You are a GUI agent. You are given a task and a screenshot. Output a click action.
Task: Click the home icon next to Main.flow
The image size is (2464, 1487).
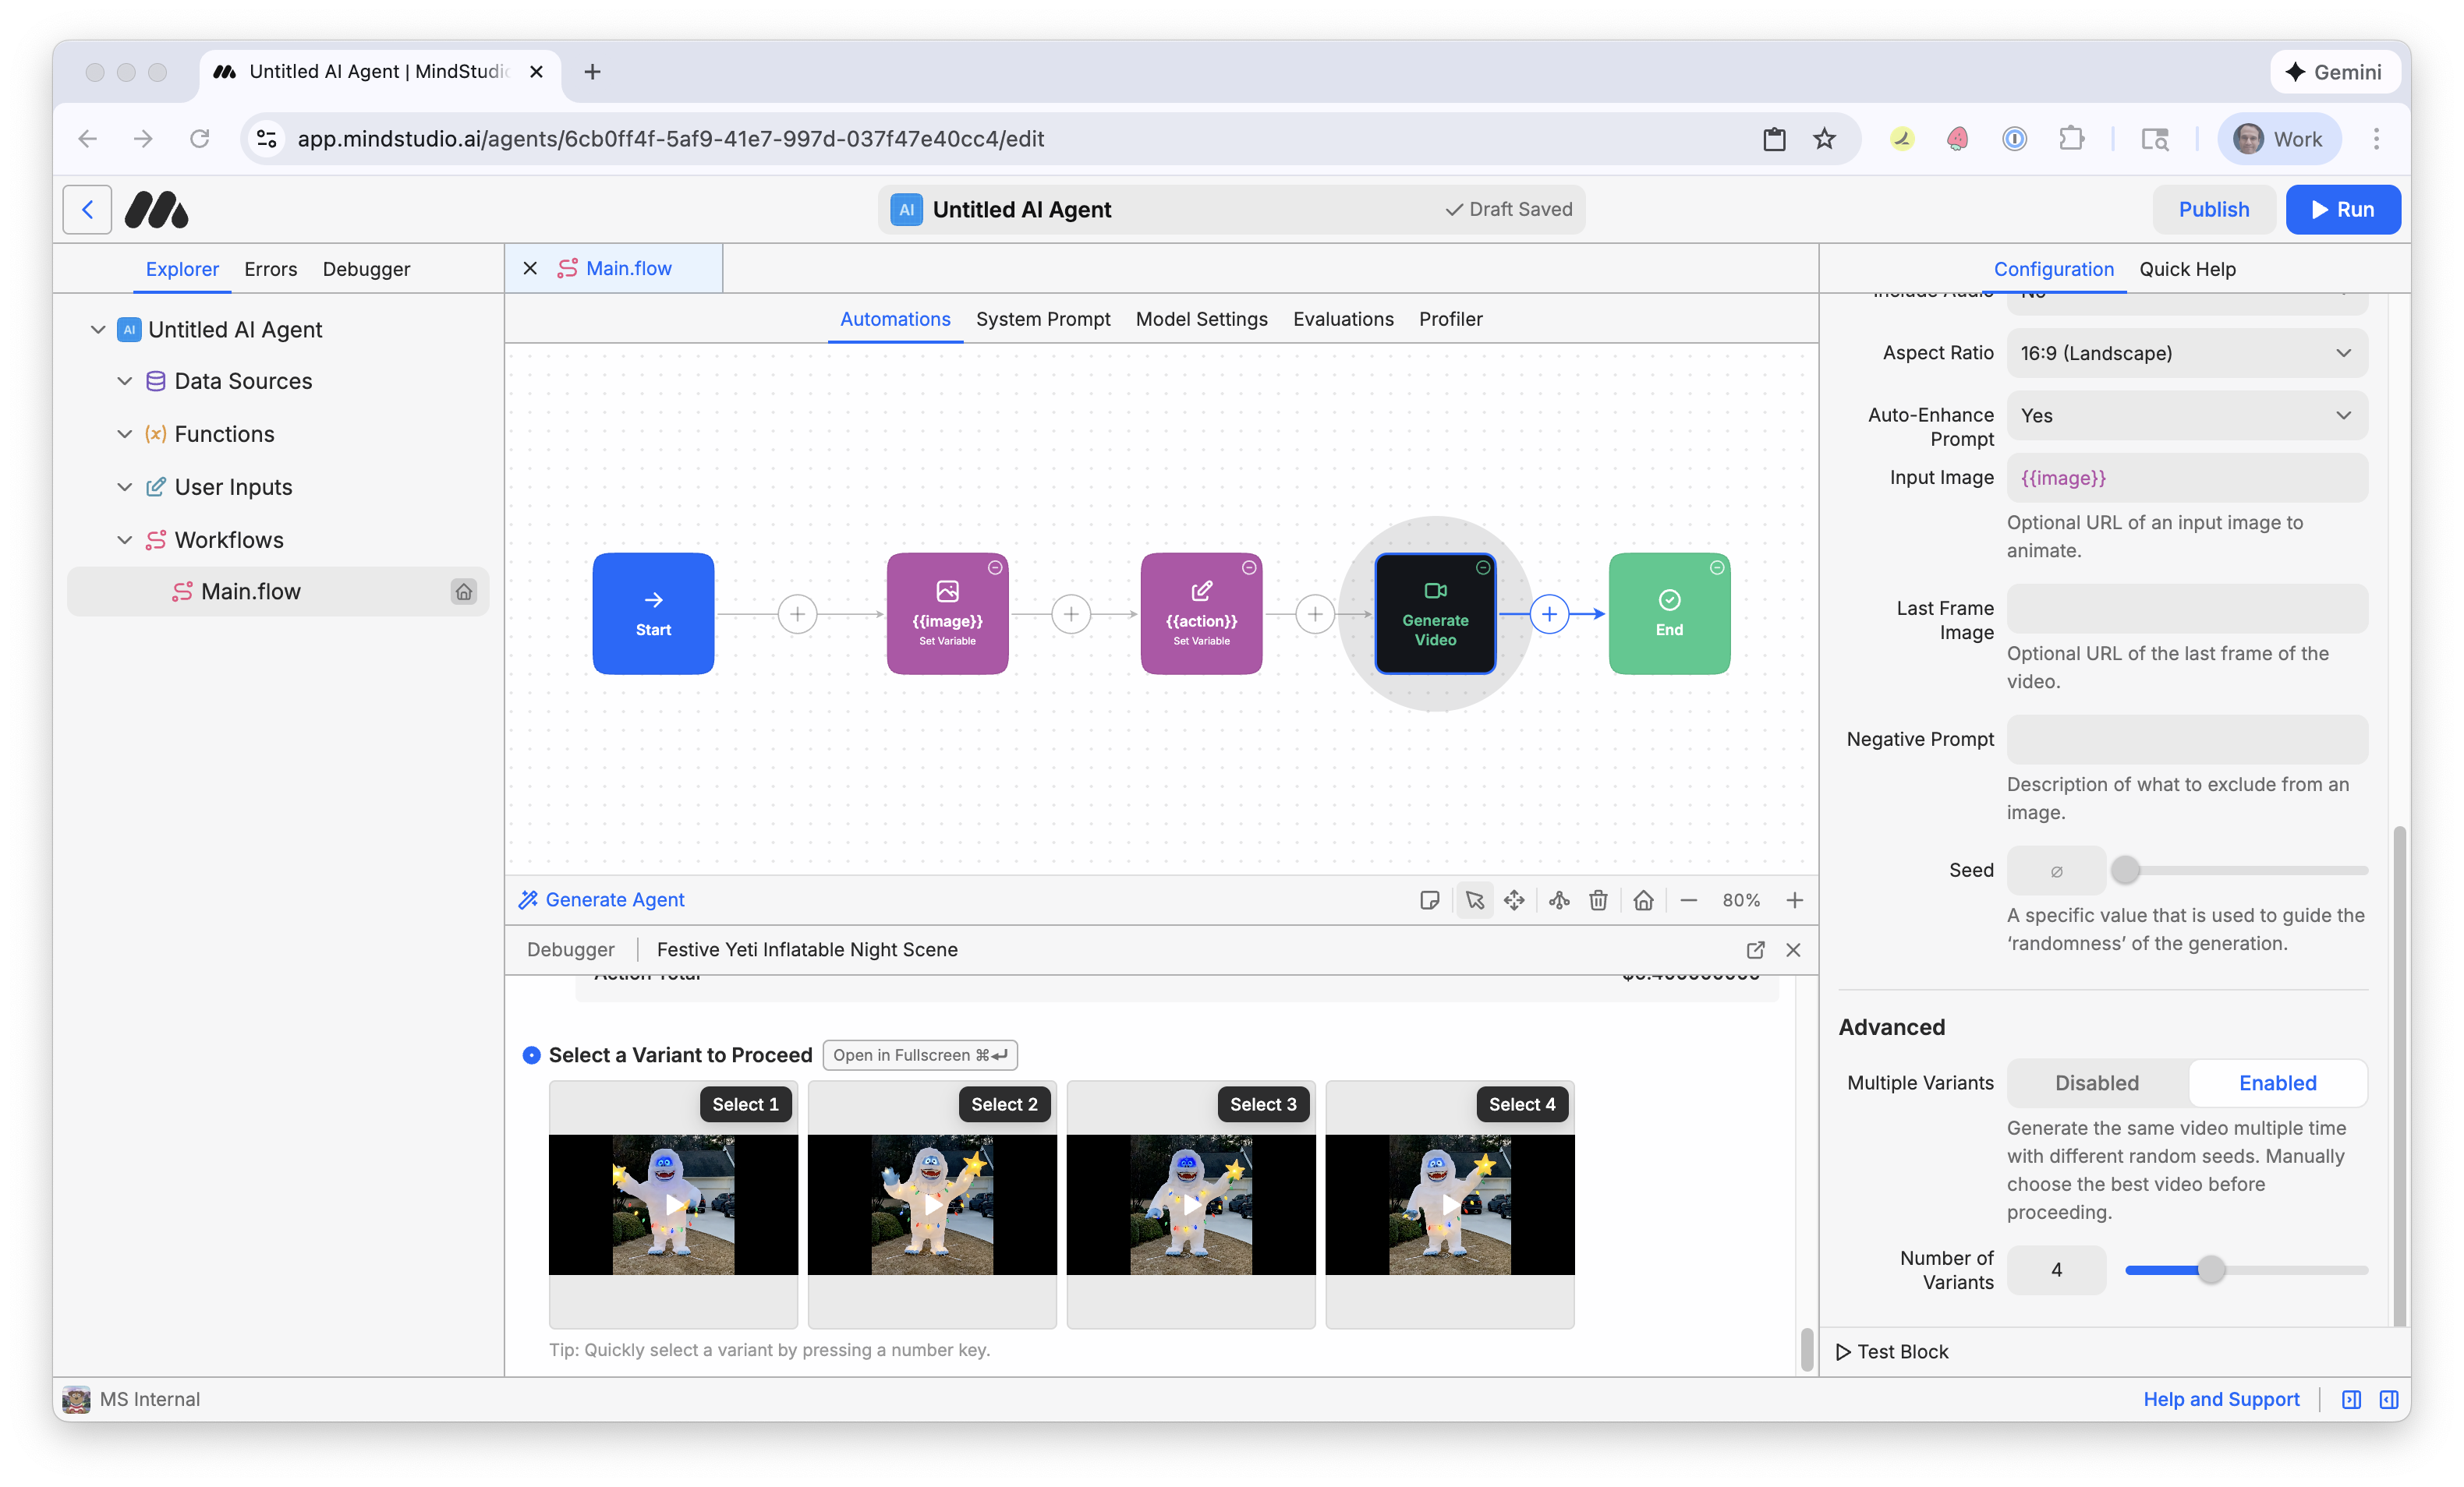(464, 591)
